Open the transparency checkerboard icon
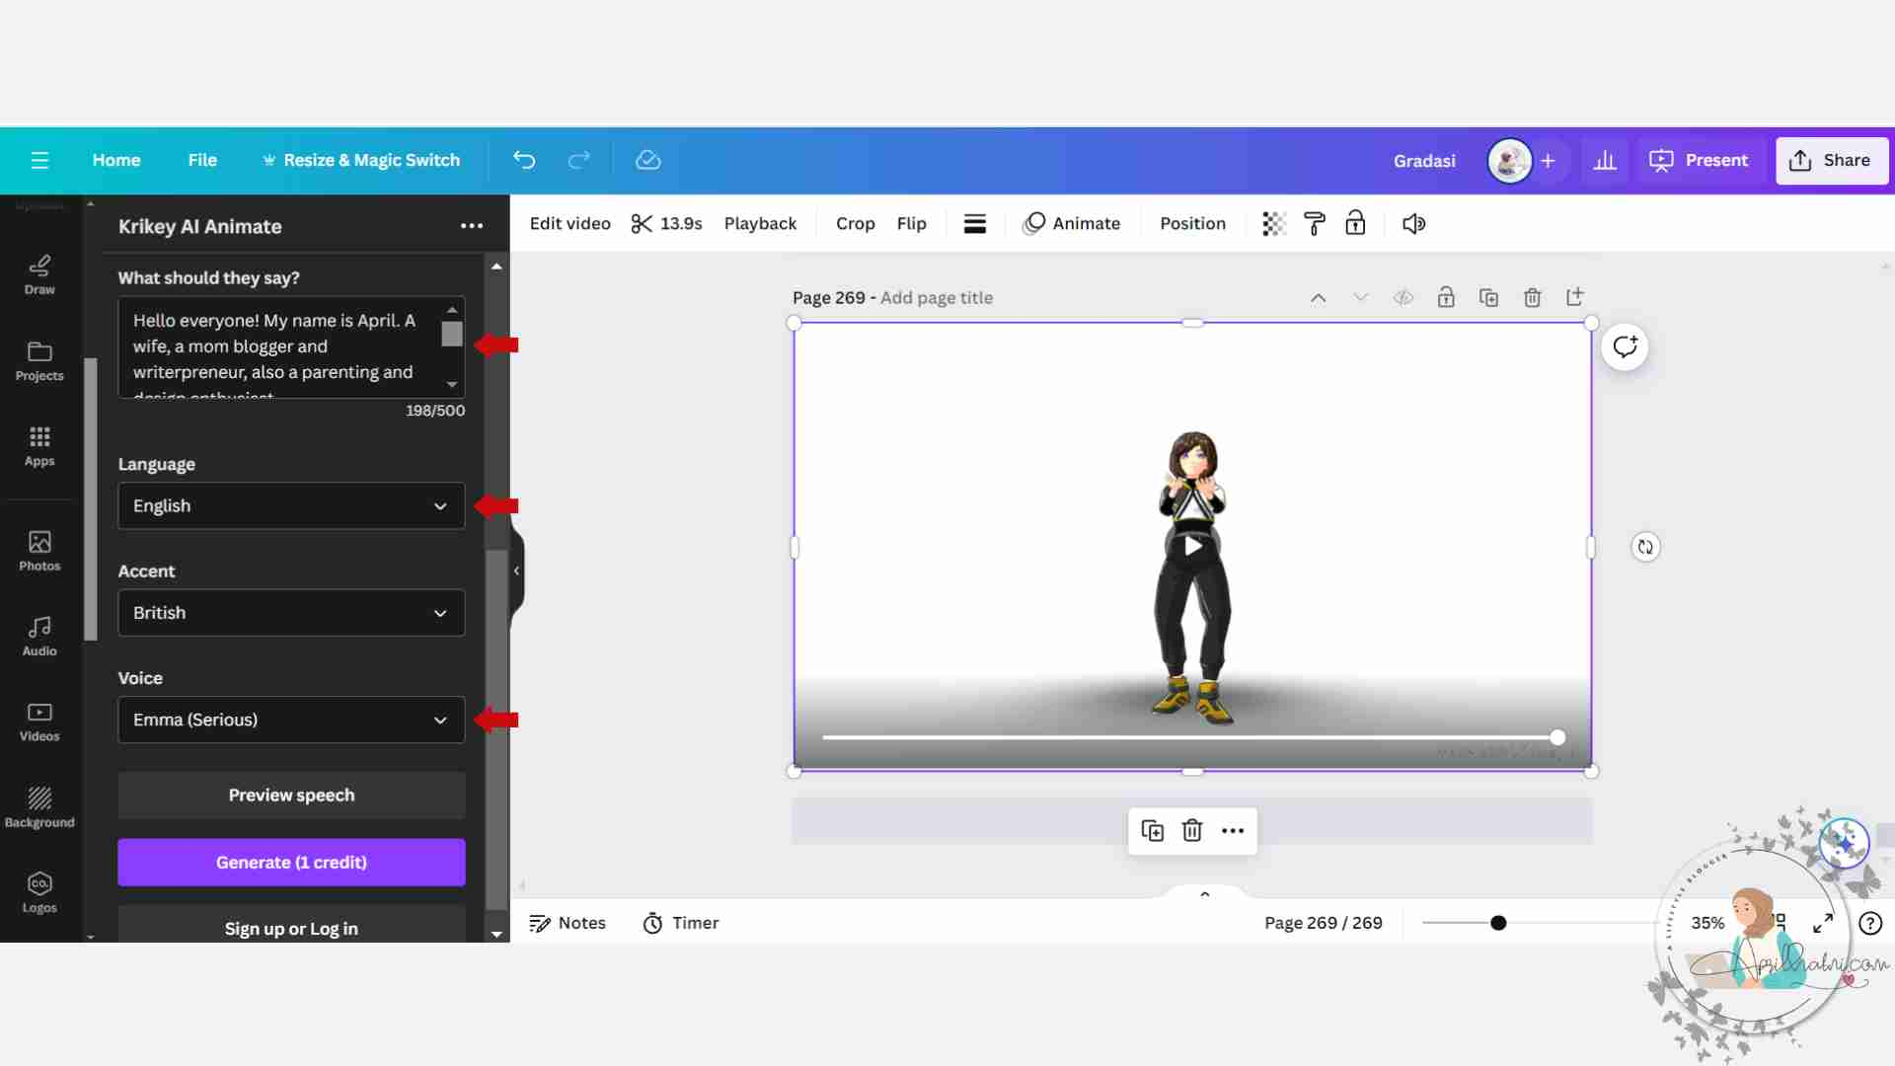Image resolution: width=1895 pixels, height=1066 pixels. (1274, 223)
